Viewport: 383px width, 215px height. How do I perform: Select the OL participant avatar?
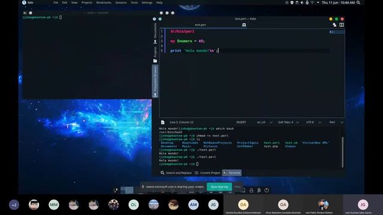tap(133, 205)
